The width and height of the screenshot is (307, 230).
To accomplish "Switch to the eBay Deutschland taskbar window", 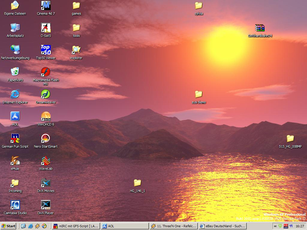I will click(x=223, y=226).
